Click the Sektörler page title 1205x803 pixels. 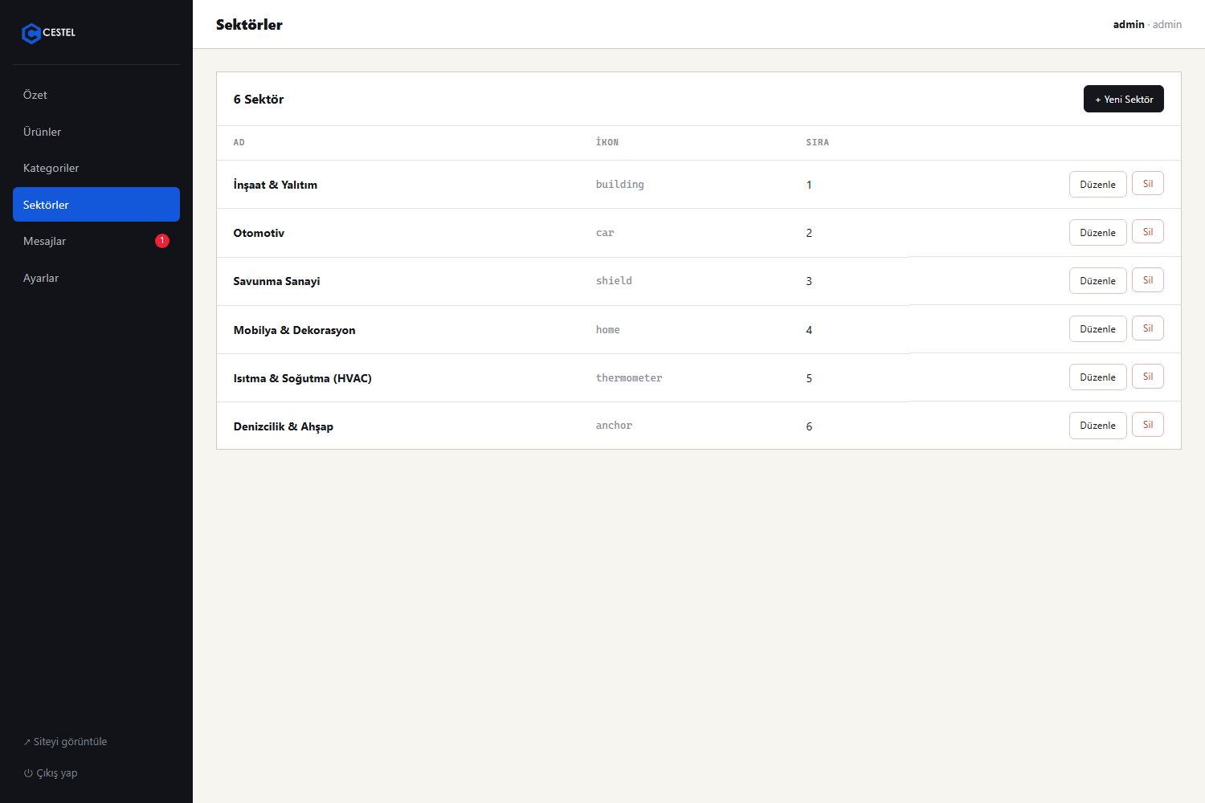[x=249, y=25]
